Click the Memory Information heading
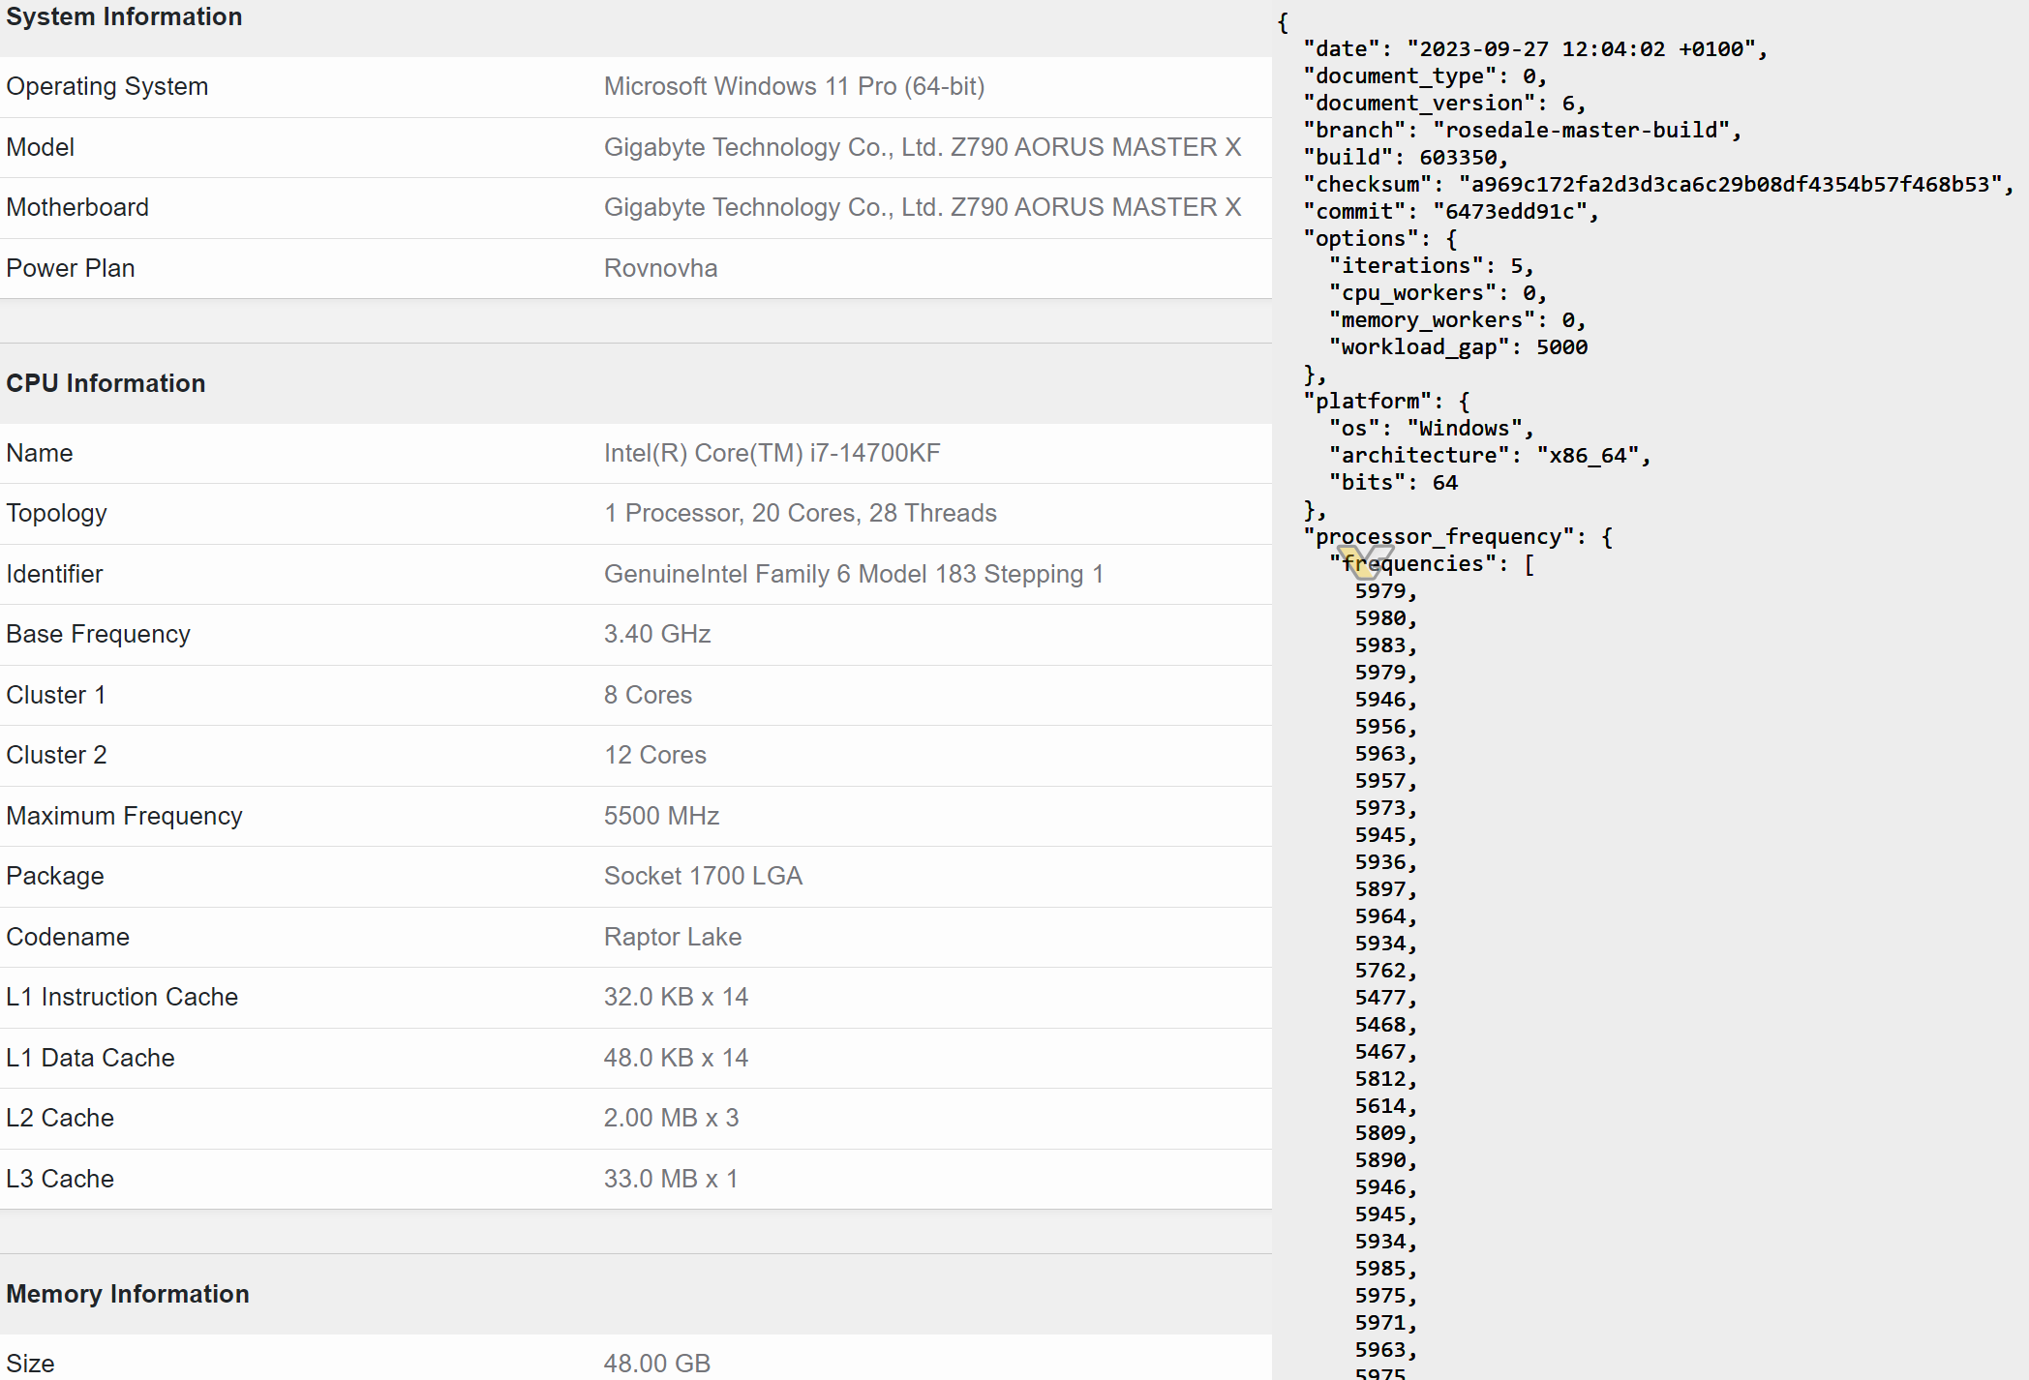The image size is (2029, 1380). (x=127, y=1294)
